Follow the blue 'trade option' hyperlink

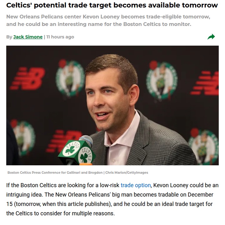(136, 185)
